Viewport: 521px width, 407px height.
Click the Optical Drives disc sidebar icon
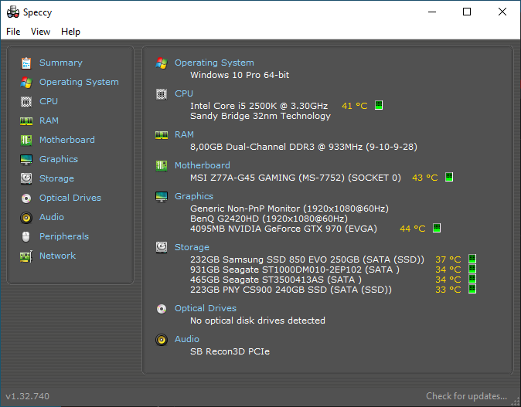(x=26, y=198)
